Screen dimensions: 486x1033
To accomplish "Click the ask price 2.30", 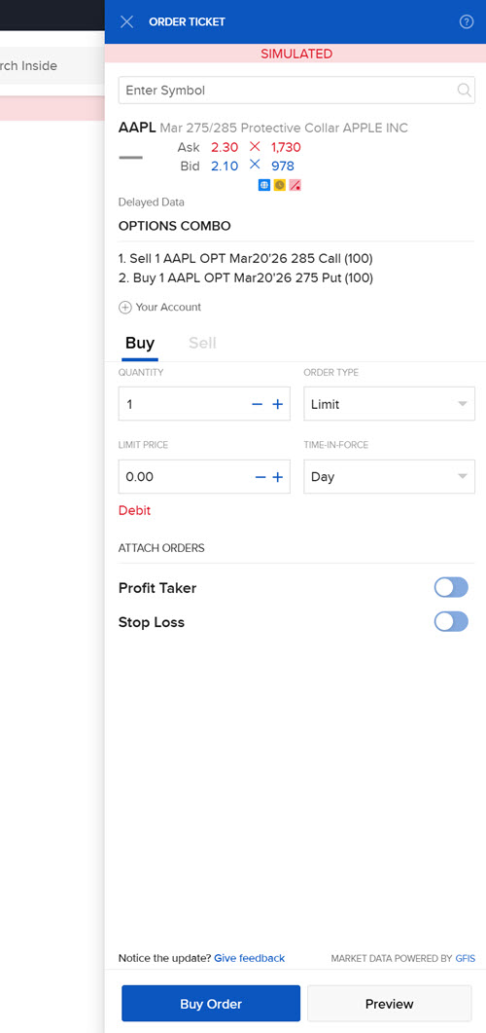I will tap(225, 148).
